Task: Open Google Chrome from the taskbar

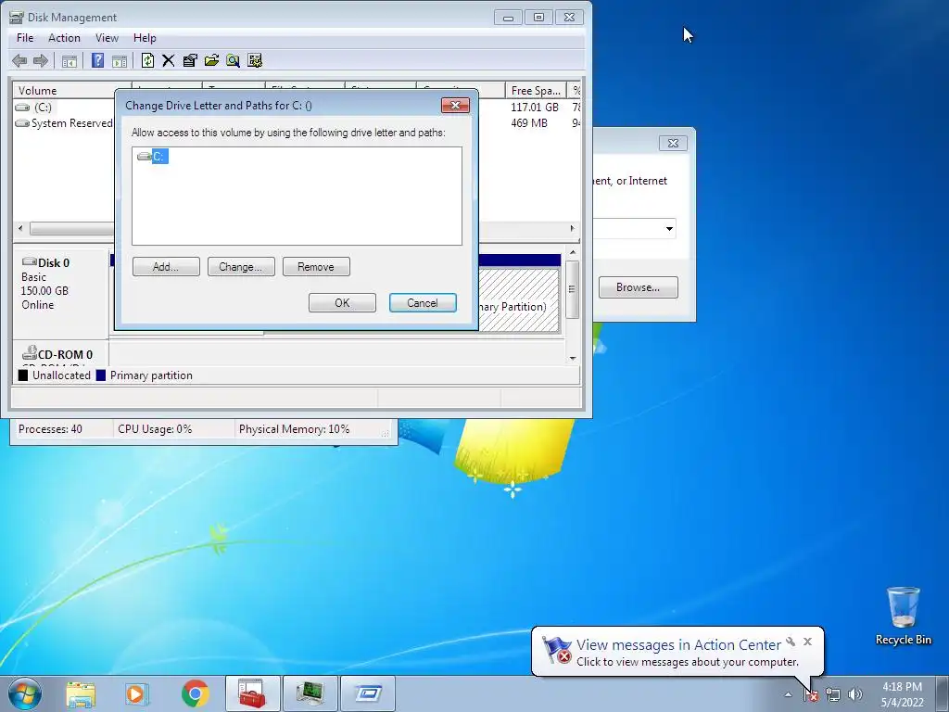Action: pyautogui.click(x=195, y=693)
